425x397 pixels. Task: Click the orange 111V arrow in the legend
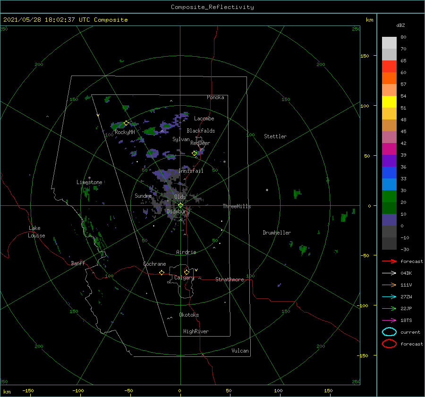(389, 285)
